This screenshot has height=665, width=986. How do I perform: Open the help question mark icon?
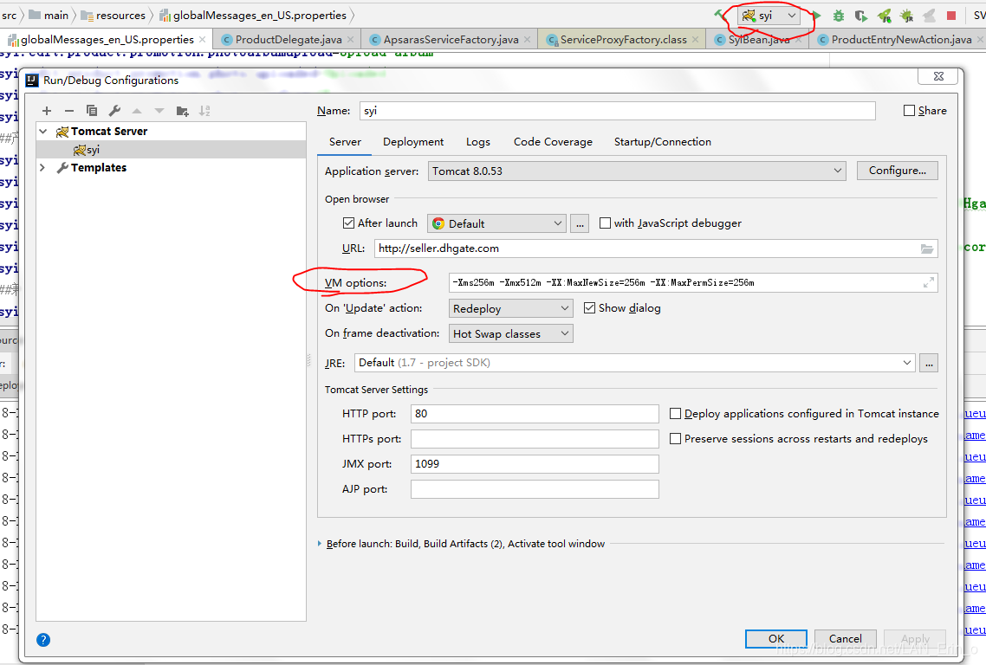(x=42, y=640)
